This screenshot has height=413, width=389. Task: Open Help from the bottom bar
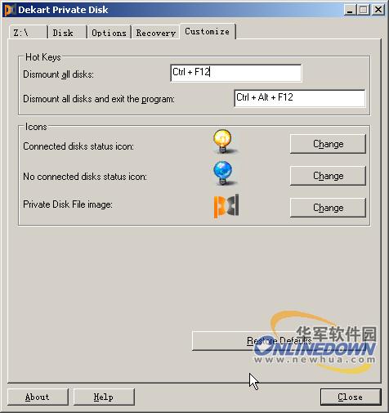tap(104, 397)
